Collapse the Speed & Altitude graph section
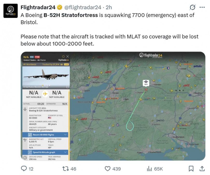Screen dimensions: 210x175 (65, 152)
